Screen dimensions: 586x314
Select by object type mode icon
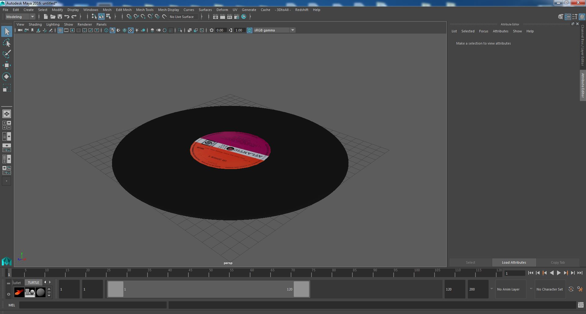tap(101, 17)
